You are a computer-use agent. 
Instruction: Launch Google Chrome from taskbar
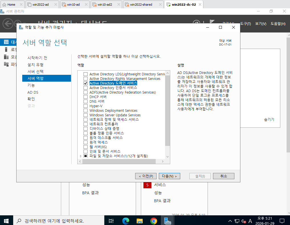pos(154,221)
